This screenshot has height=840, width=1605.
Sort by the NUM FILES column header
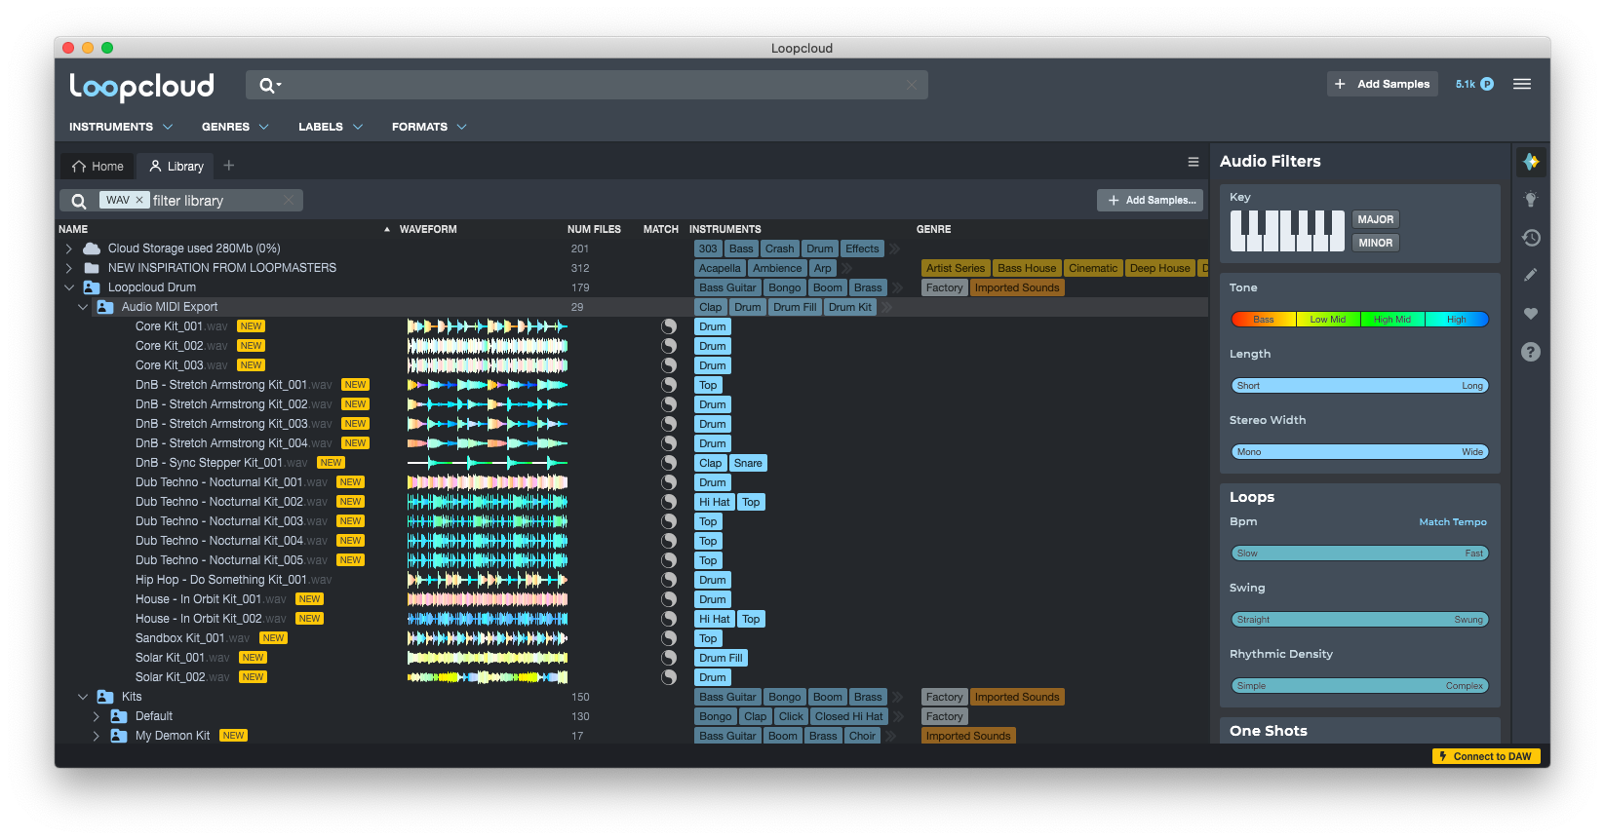click(x=594, y=229)
